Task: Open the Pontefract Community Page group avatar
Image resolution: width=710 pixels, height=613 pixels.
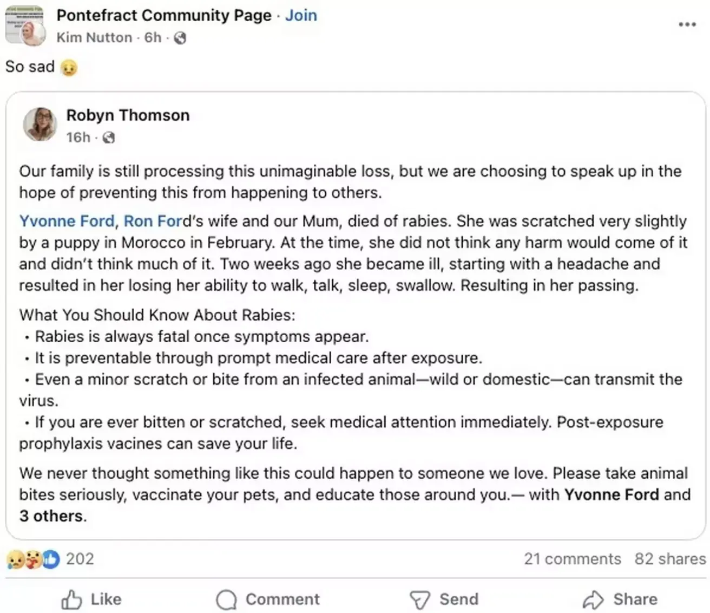Action: (24, 25)
